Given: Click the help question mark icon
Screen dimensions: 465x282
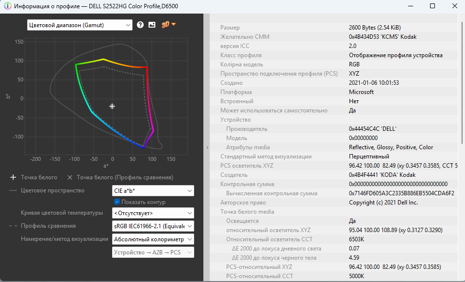Looking at the screenshot, I should click(140, 25).
